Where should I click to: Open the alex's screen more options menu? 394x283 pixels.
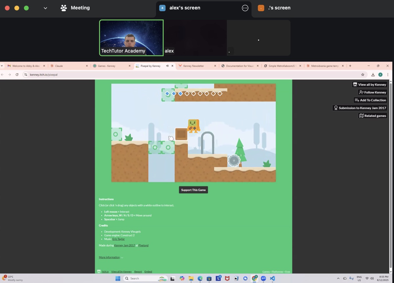245,8
